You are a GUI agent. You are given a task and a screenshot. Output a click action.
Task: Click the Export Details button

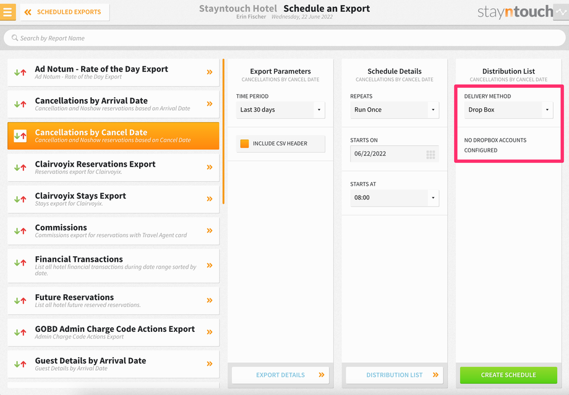point(281,375)
